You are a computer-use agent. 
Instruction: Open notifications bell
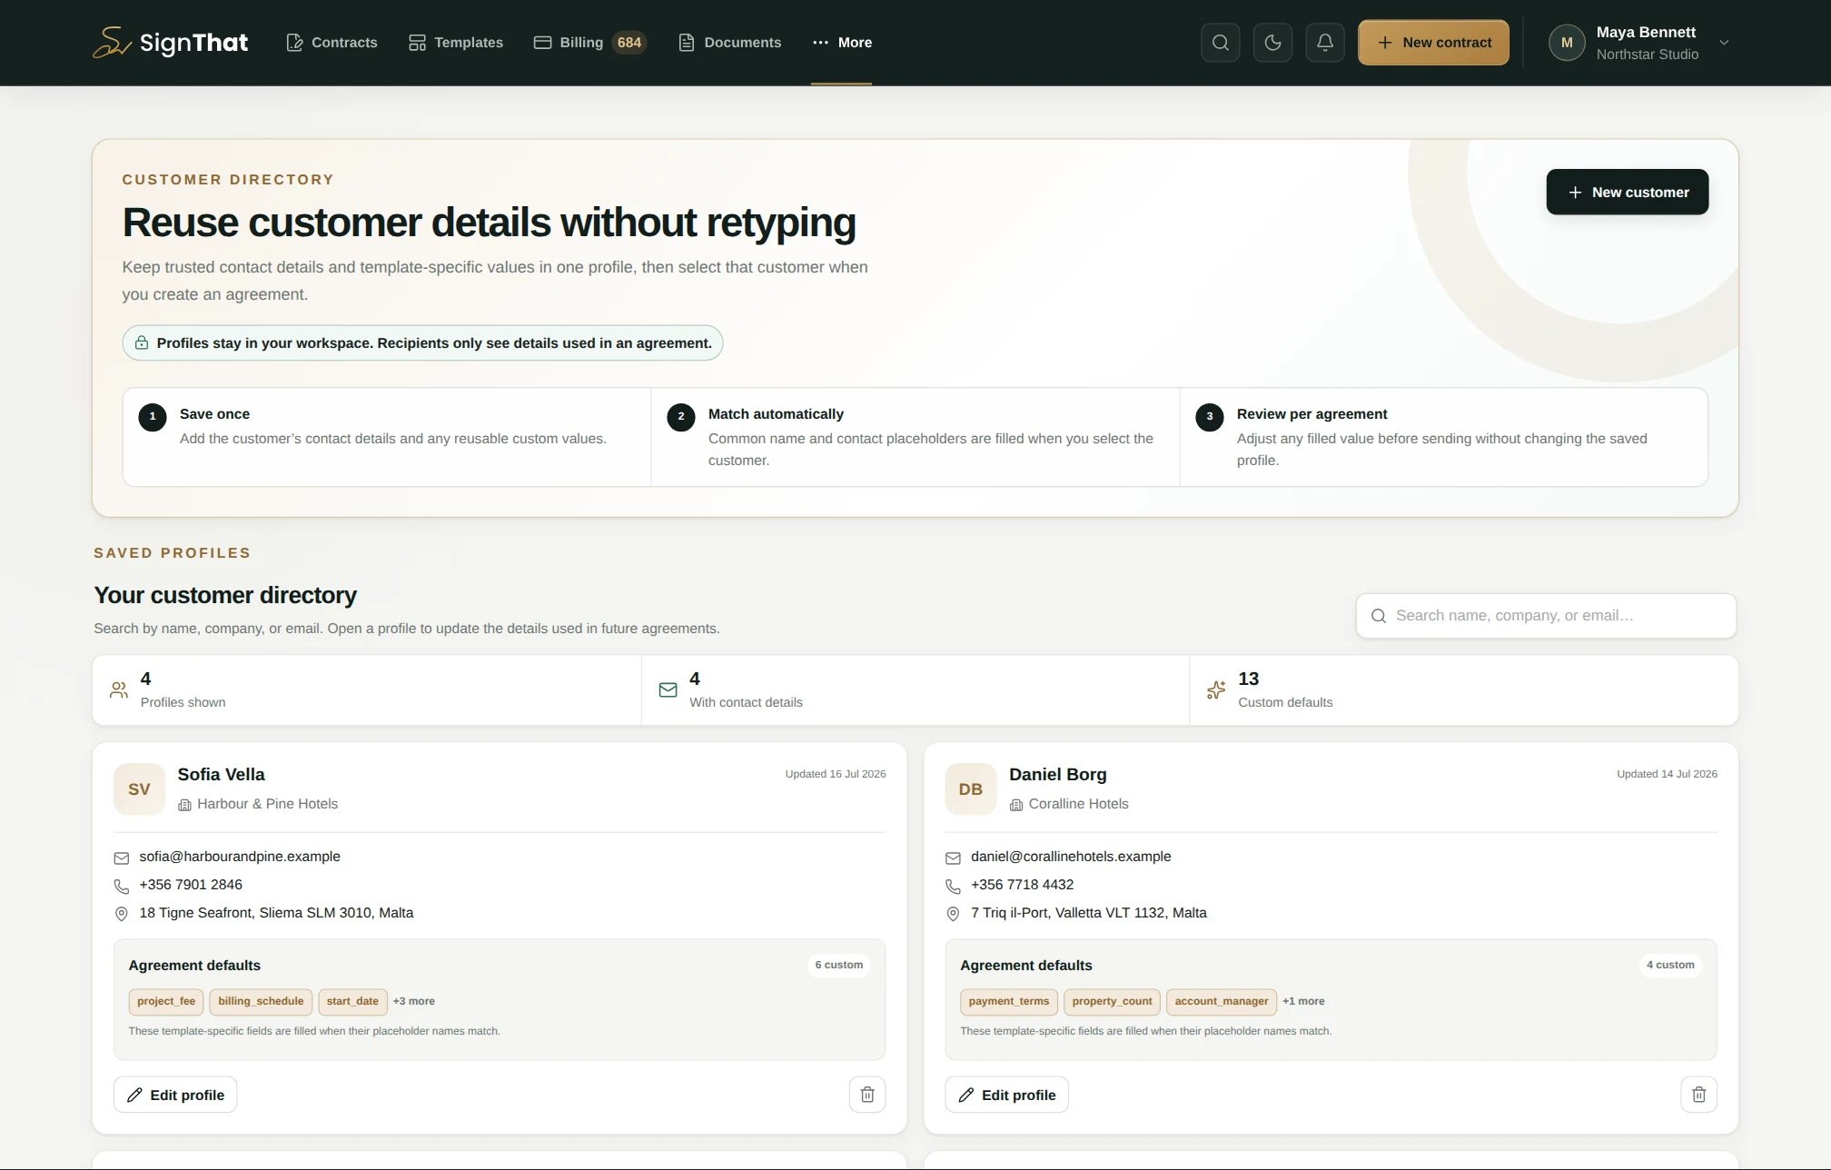point(1325,43)
